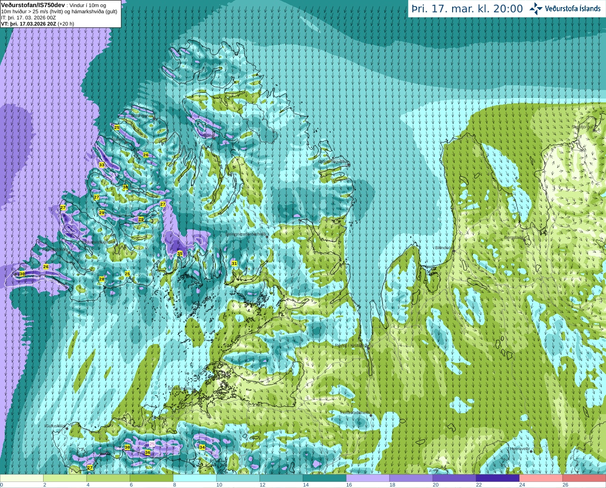Click the Steingrímsfjarðarheiði station label
The image size is (606, 488).
[x=245, y=234]
